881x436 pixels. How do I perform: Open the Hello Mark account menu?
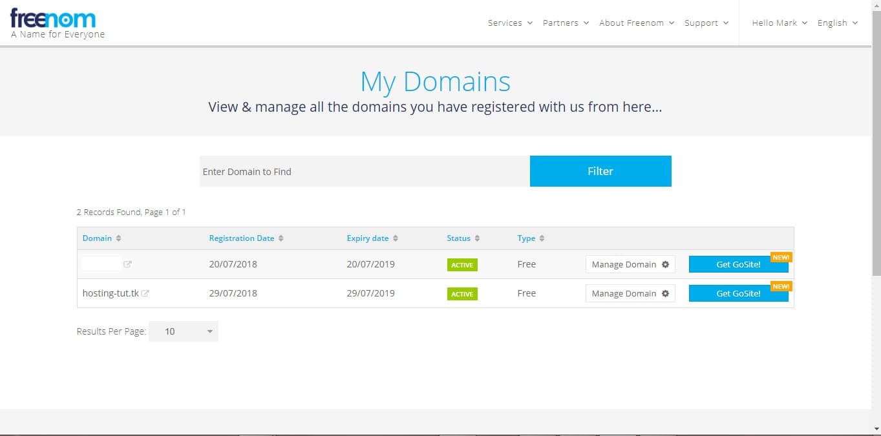pos(780,23)
